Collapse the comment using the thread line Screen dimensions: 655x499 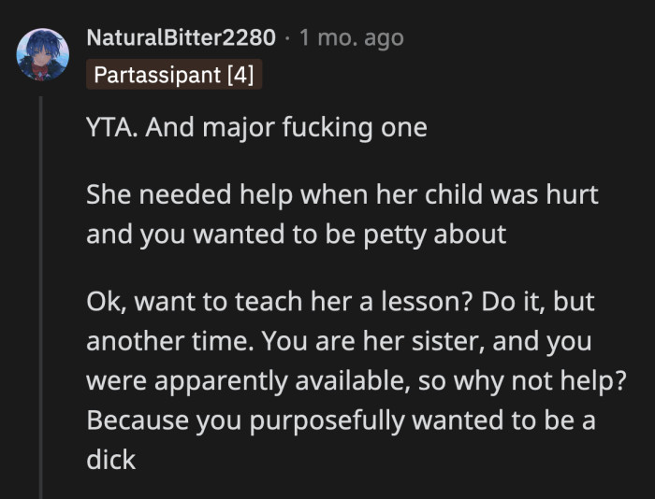click(41, 299)
